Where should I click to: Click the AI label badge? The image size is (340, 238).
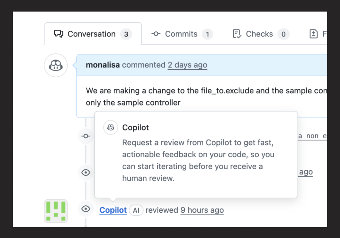[x=136, y=210]
